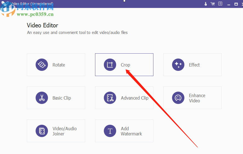Open Basic Clip via its text label
Screen dimensions: 243x154
[x=62, y=98]
